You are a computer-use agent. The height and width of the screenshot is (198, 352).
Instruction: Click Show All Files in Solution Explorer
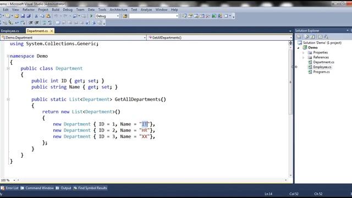[x=306, y=37]
